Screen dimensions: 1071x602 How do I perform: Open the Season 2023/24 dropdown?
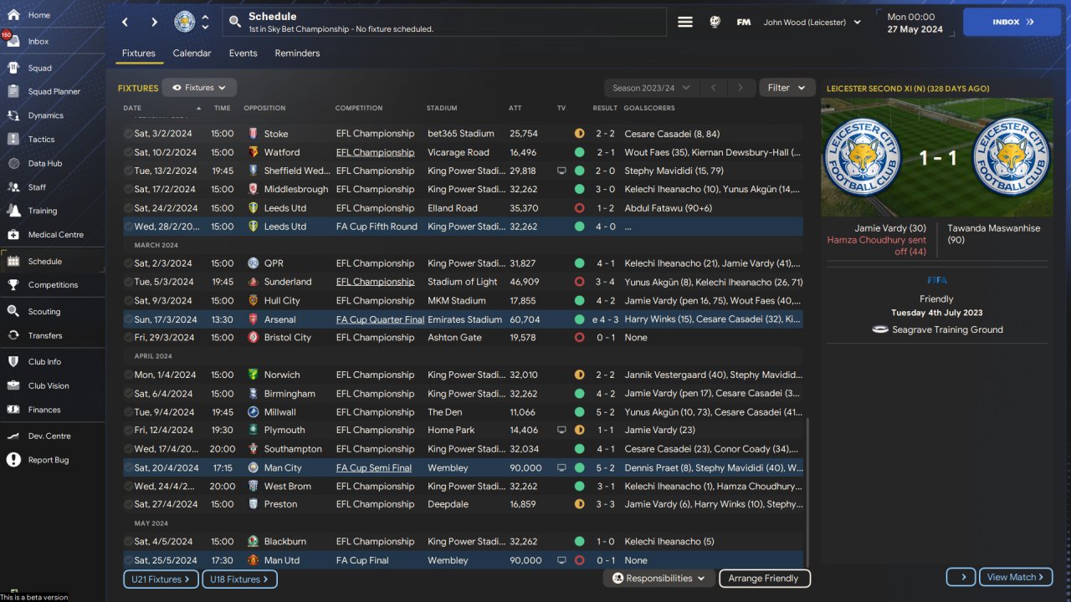pos(651,88)
